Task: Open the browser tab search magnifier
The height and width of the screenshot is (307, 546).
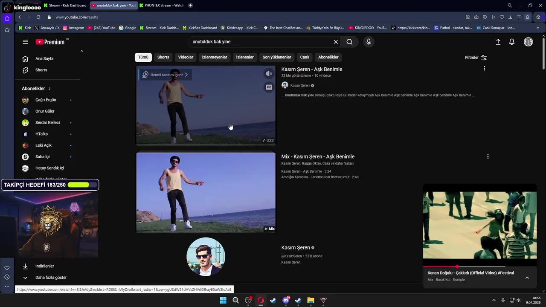Action: pyautogui.click(x=510, y=6)
